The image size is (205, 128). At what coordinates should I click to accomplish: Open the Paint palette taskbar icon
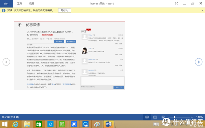point(97,124)
